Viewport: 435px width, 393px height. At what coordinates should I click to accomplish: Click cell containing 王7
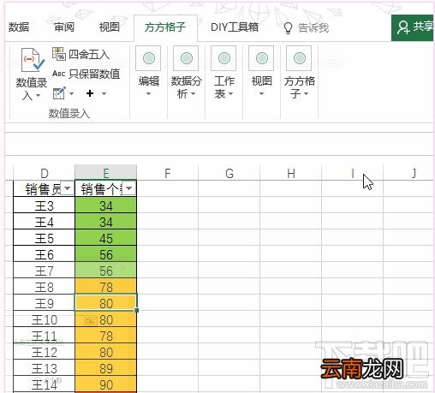[44, 271]
